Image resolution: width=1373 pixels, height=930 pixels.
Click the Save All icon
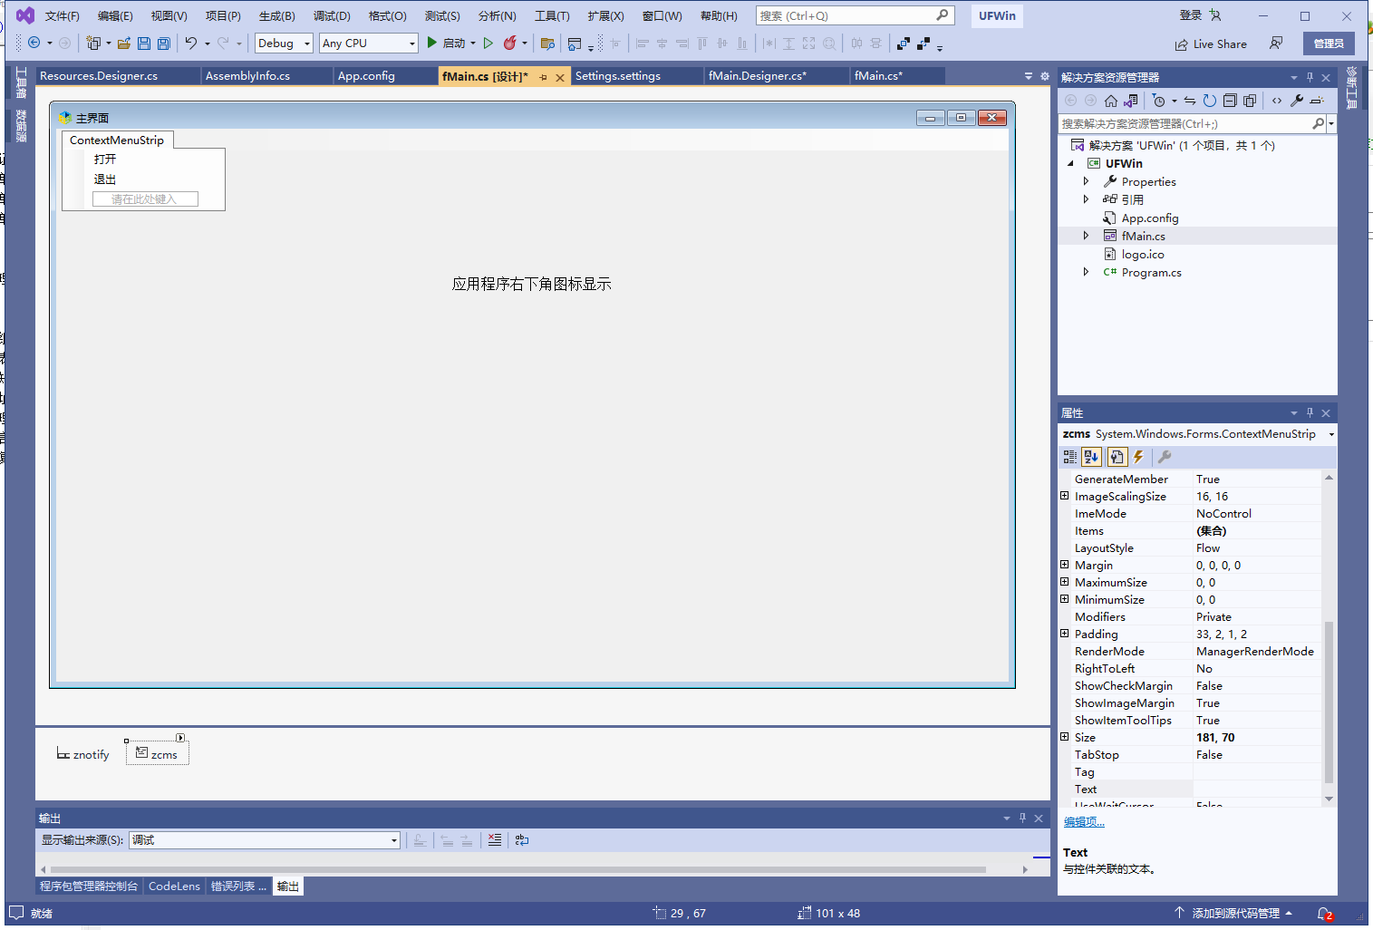164,43
